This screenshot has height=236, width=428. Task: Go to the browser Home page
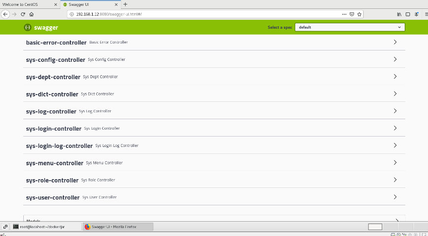[31, 14]
